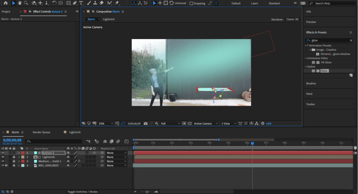
Task: Enable the Snapping checkbox
Action: (191, 3)
